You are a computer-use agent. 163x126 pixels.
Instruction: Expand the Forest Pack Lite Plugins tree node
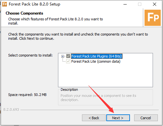click(63, 56)
